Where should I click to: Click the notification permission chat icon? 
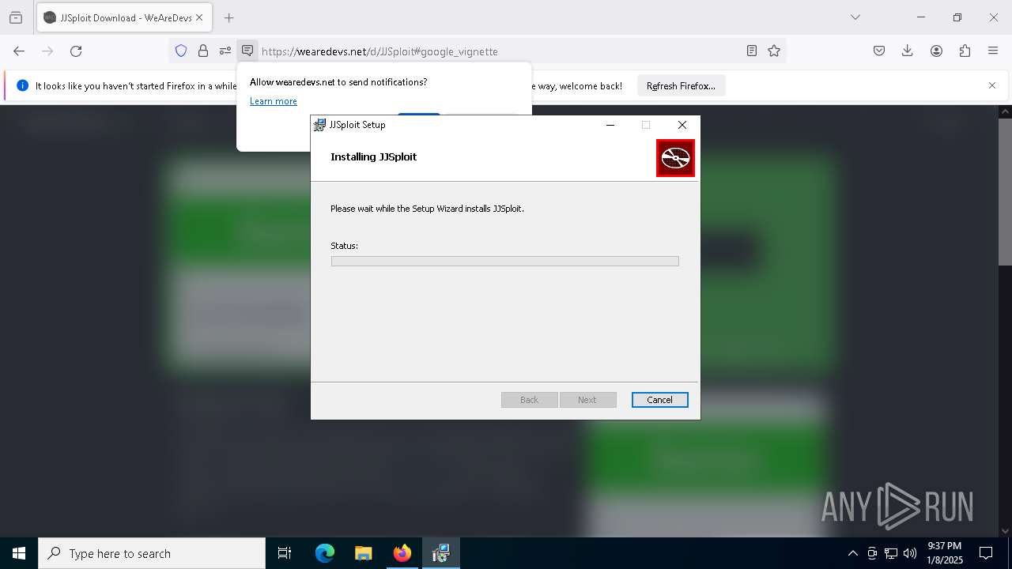pyautogui.click(x=247, y=51)
